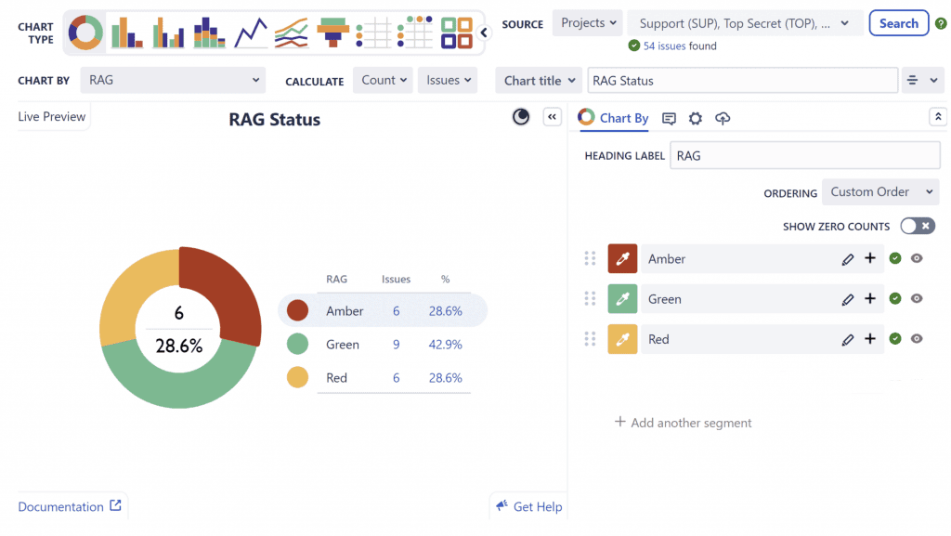The width and height of the screenshot is (951, 536).
Task: Open the comment description tab
Action: pyautogui.click(x=669, y=118)
